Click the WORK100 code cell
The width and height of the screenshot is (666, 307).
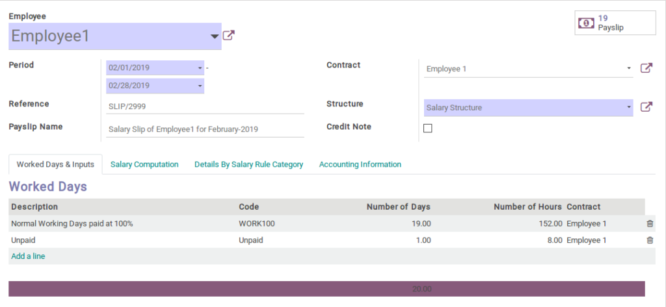257,223
